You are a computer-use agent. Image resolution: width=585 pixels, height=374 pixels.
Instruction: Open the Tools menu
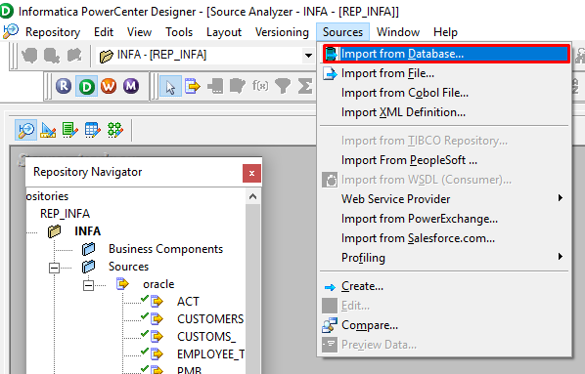click(x=179, y=32)
